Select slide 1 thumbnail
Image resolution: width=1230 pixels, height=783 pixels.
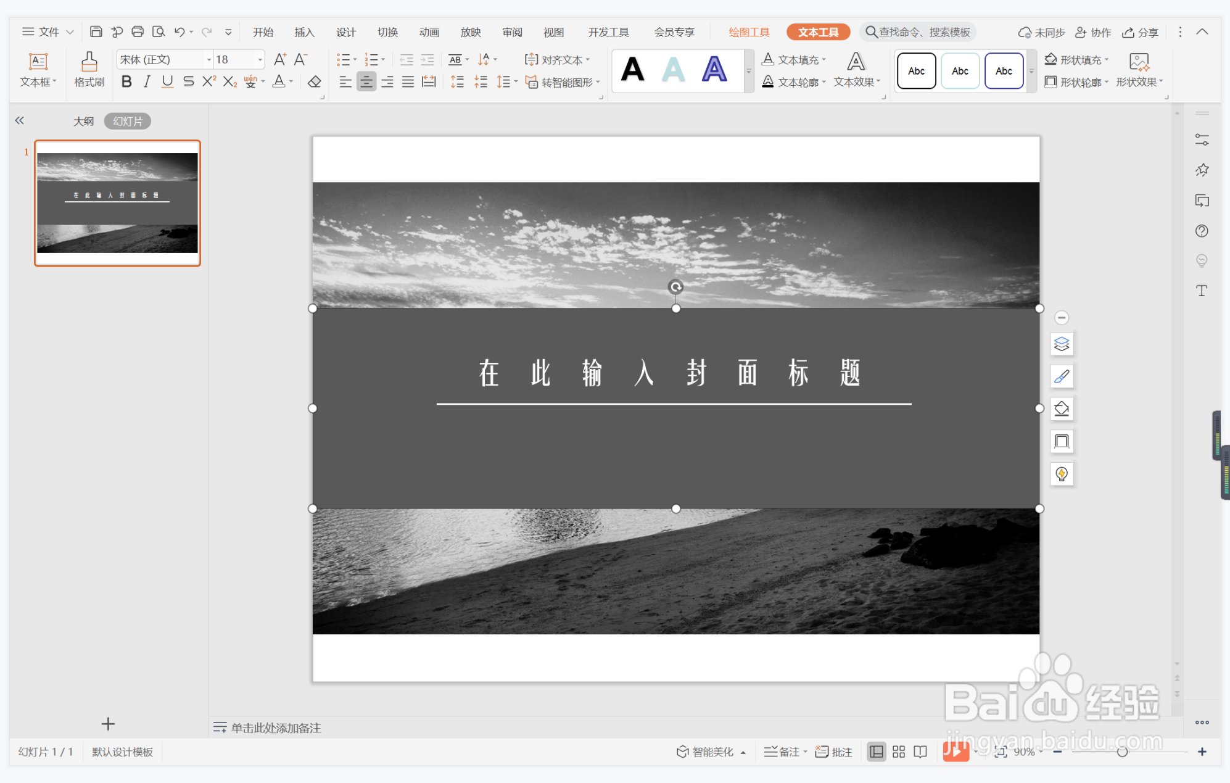tap(117, 203)
